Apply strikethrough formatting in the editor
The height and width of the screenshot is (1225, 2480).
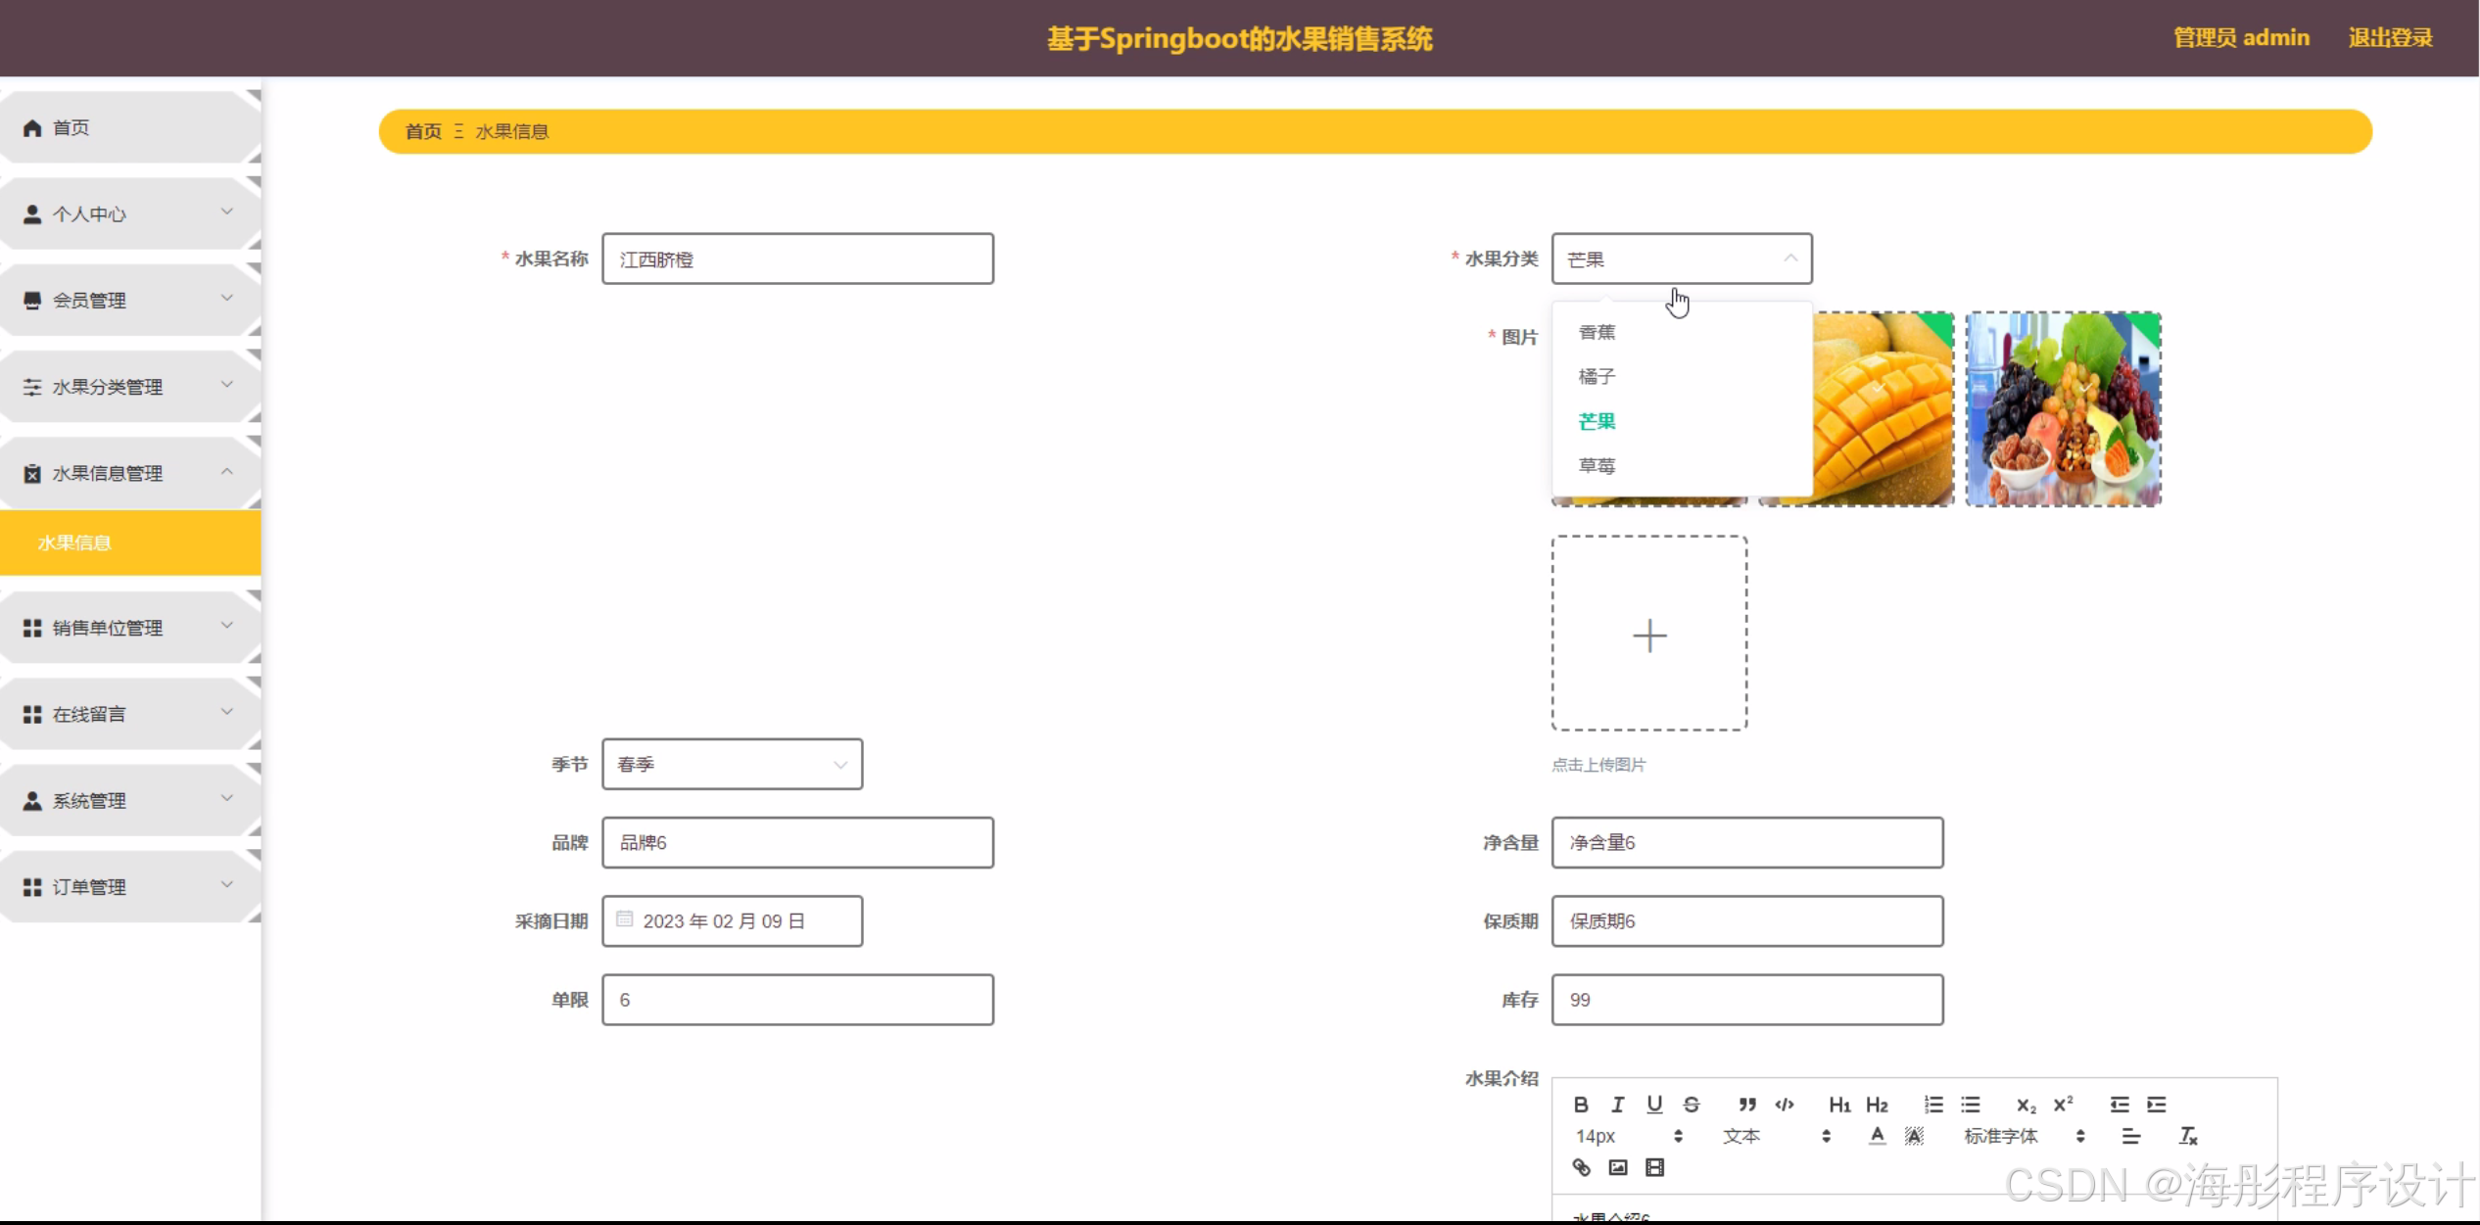(1692, 1105)
